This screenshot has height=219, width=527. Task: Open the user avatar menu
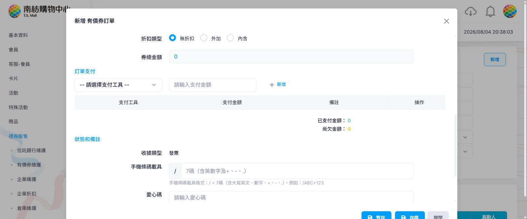(510, 11)
